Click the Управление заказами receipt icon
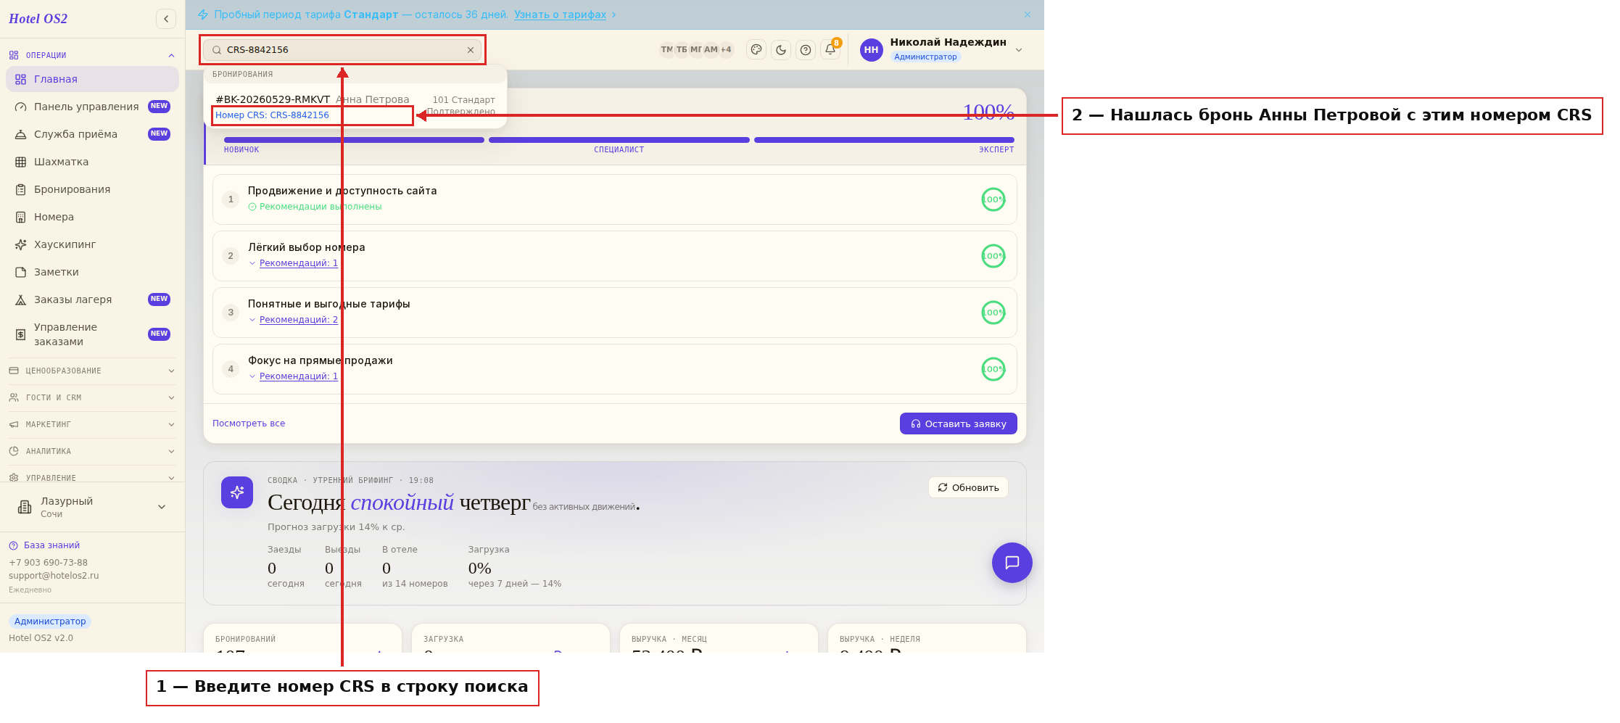Image resolution: width=1620 pixels, height=723 pixels. [x=21, y=334]
